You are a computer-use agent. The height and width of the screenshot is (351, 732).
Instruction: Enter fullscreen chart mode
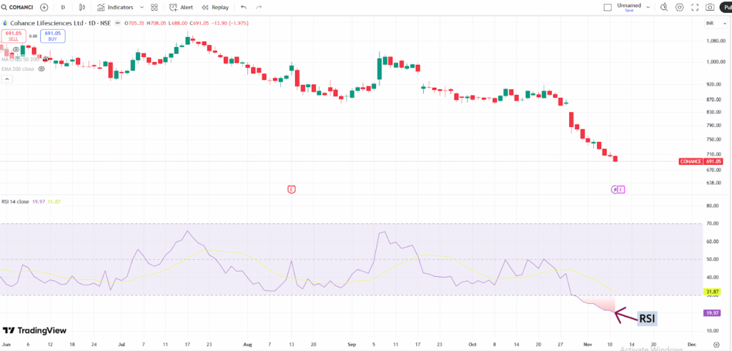[694, 7]
